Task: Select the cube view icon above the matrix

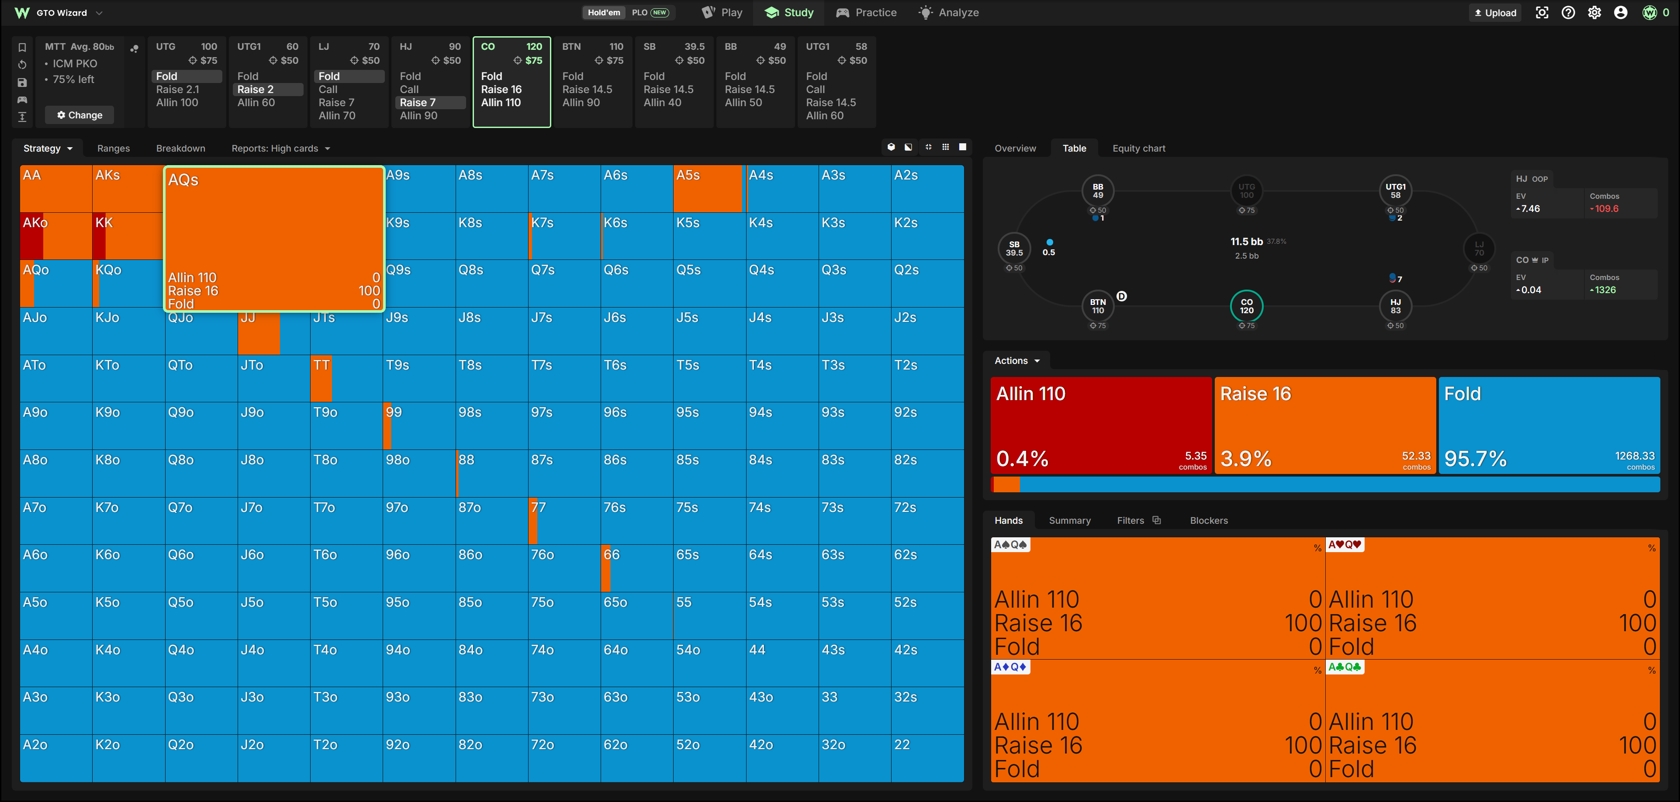Action: click(891, 147)
